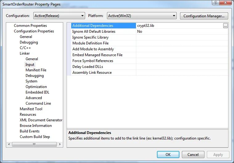The height and width of the screenshot is (163, 234).
Task: Open the Optimization page
Action: coord(36,87)
